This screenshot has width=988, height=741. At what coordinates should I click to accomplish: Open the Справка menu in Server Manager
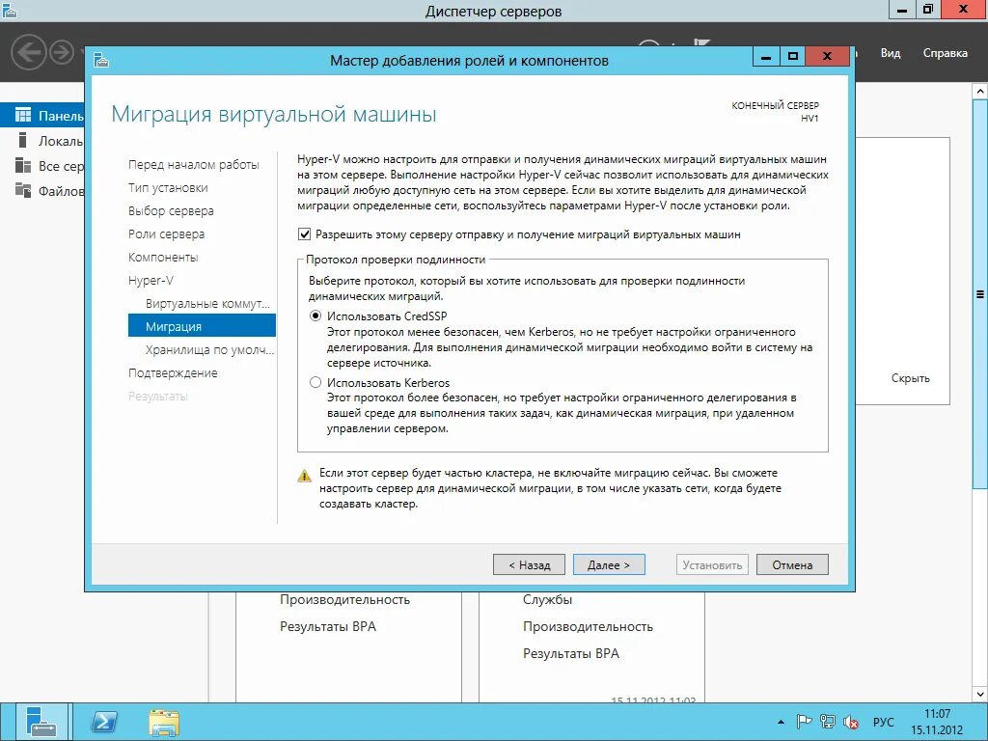(x=946, y=53)
